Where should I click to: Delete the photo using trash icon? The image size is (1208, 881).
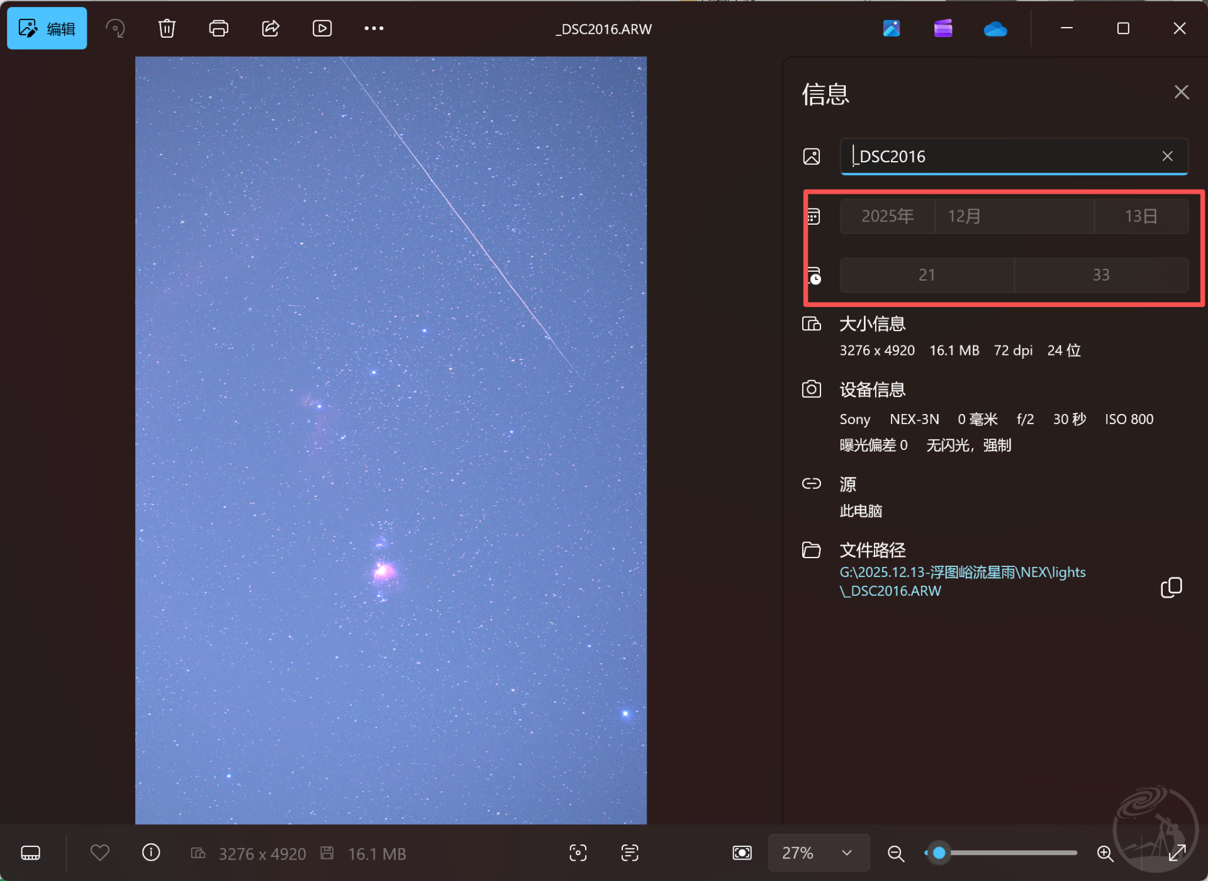[167, 28]
